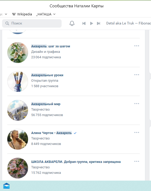Click 8 449 подписчиков text
The width and height of the screenshot is (151, 191).
pos(46,144)
